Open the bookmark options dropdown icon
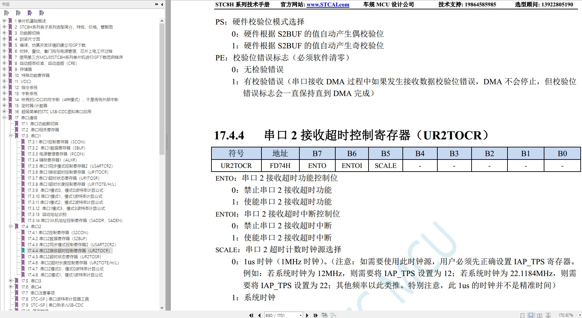582x318 pixels. point(42,13)
